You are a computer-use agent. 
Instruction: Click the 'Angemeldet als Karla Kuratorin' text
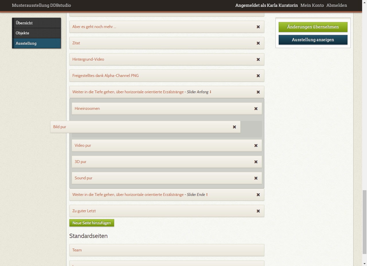tap(267, 5)
